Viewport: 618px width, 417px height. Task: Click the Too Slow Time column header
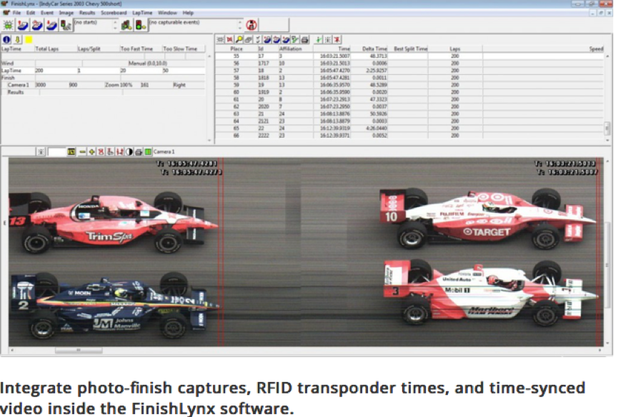(x=184, y=49)
